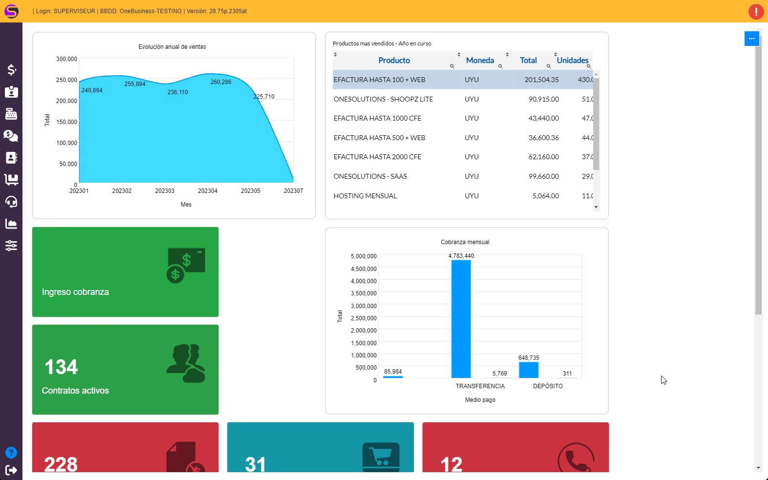The height and width of the screenshot is (480, 768).
Task: Click the blue help question mark icon
Action: [11, 453]
